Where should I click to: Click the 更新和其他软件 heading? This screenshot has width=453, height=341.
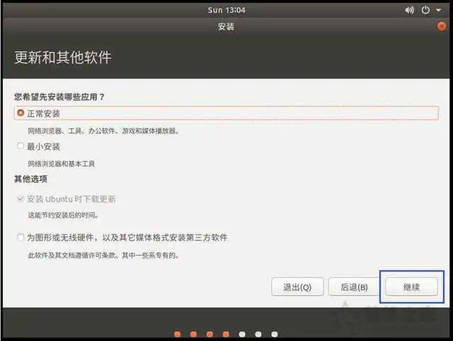coord(63,57)
